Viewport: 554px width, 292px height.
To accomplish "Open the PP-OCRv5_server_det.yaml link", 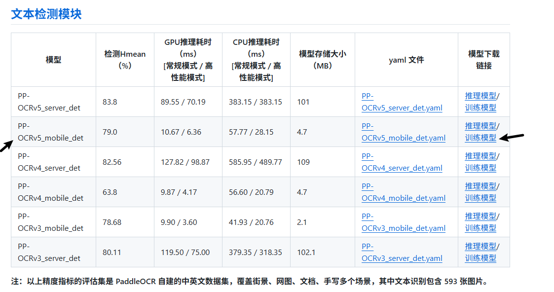I will point(402,108).
